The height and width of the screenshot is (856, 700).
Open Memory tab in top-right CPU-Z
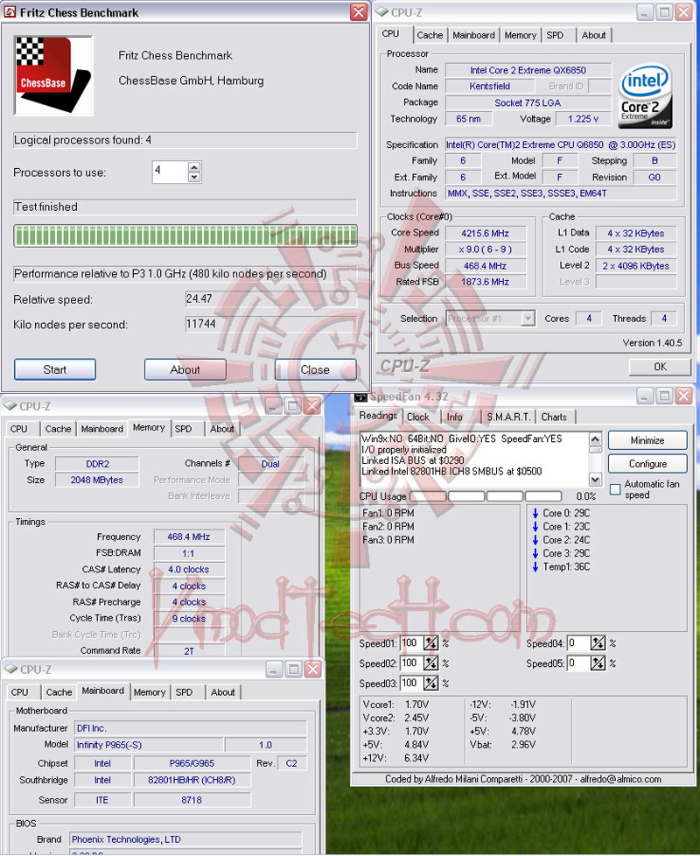520,35
